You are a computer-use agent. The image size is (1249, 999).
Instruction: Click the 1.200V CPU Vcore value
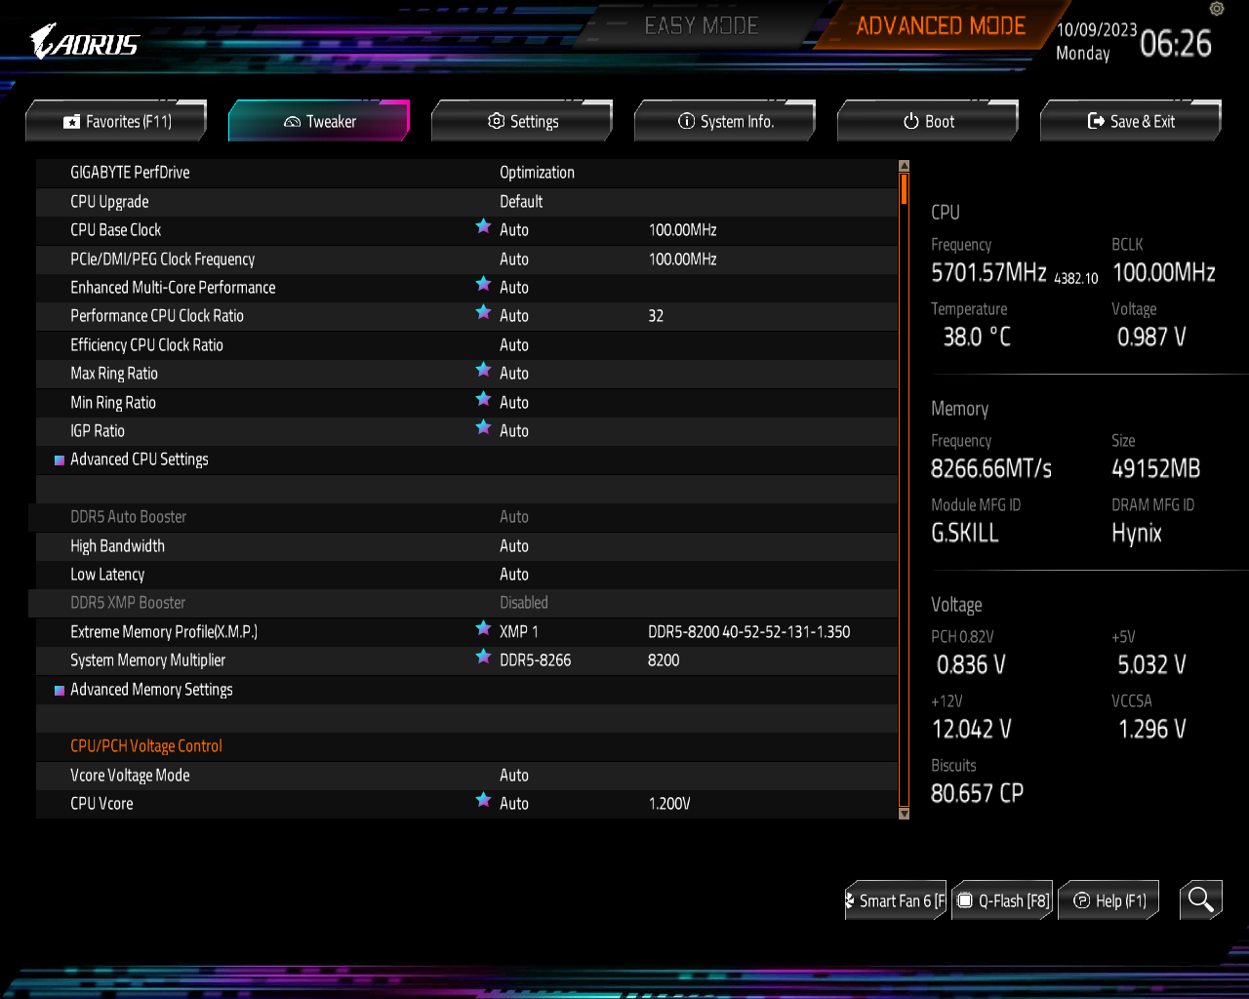pyautogui.click(x=669, y=804)
